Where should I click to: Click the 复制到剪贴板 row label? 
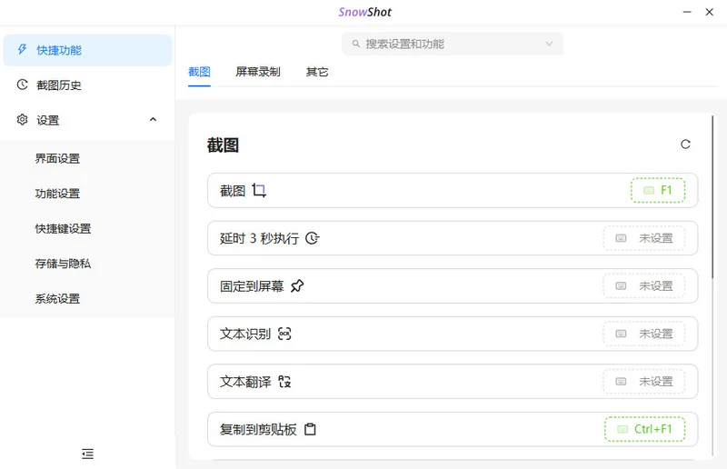[258, 430]
